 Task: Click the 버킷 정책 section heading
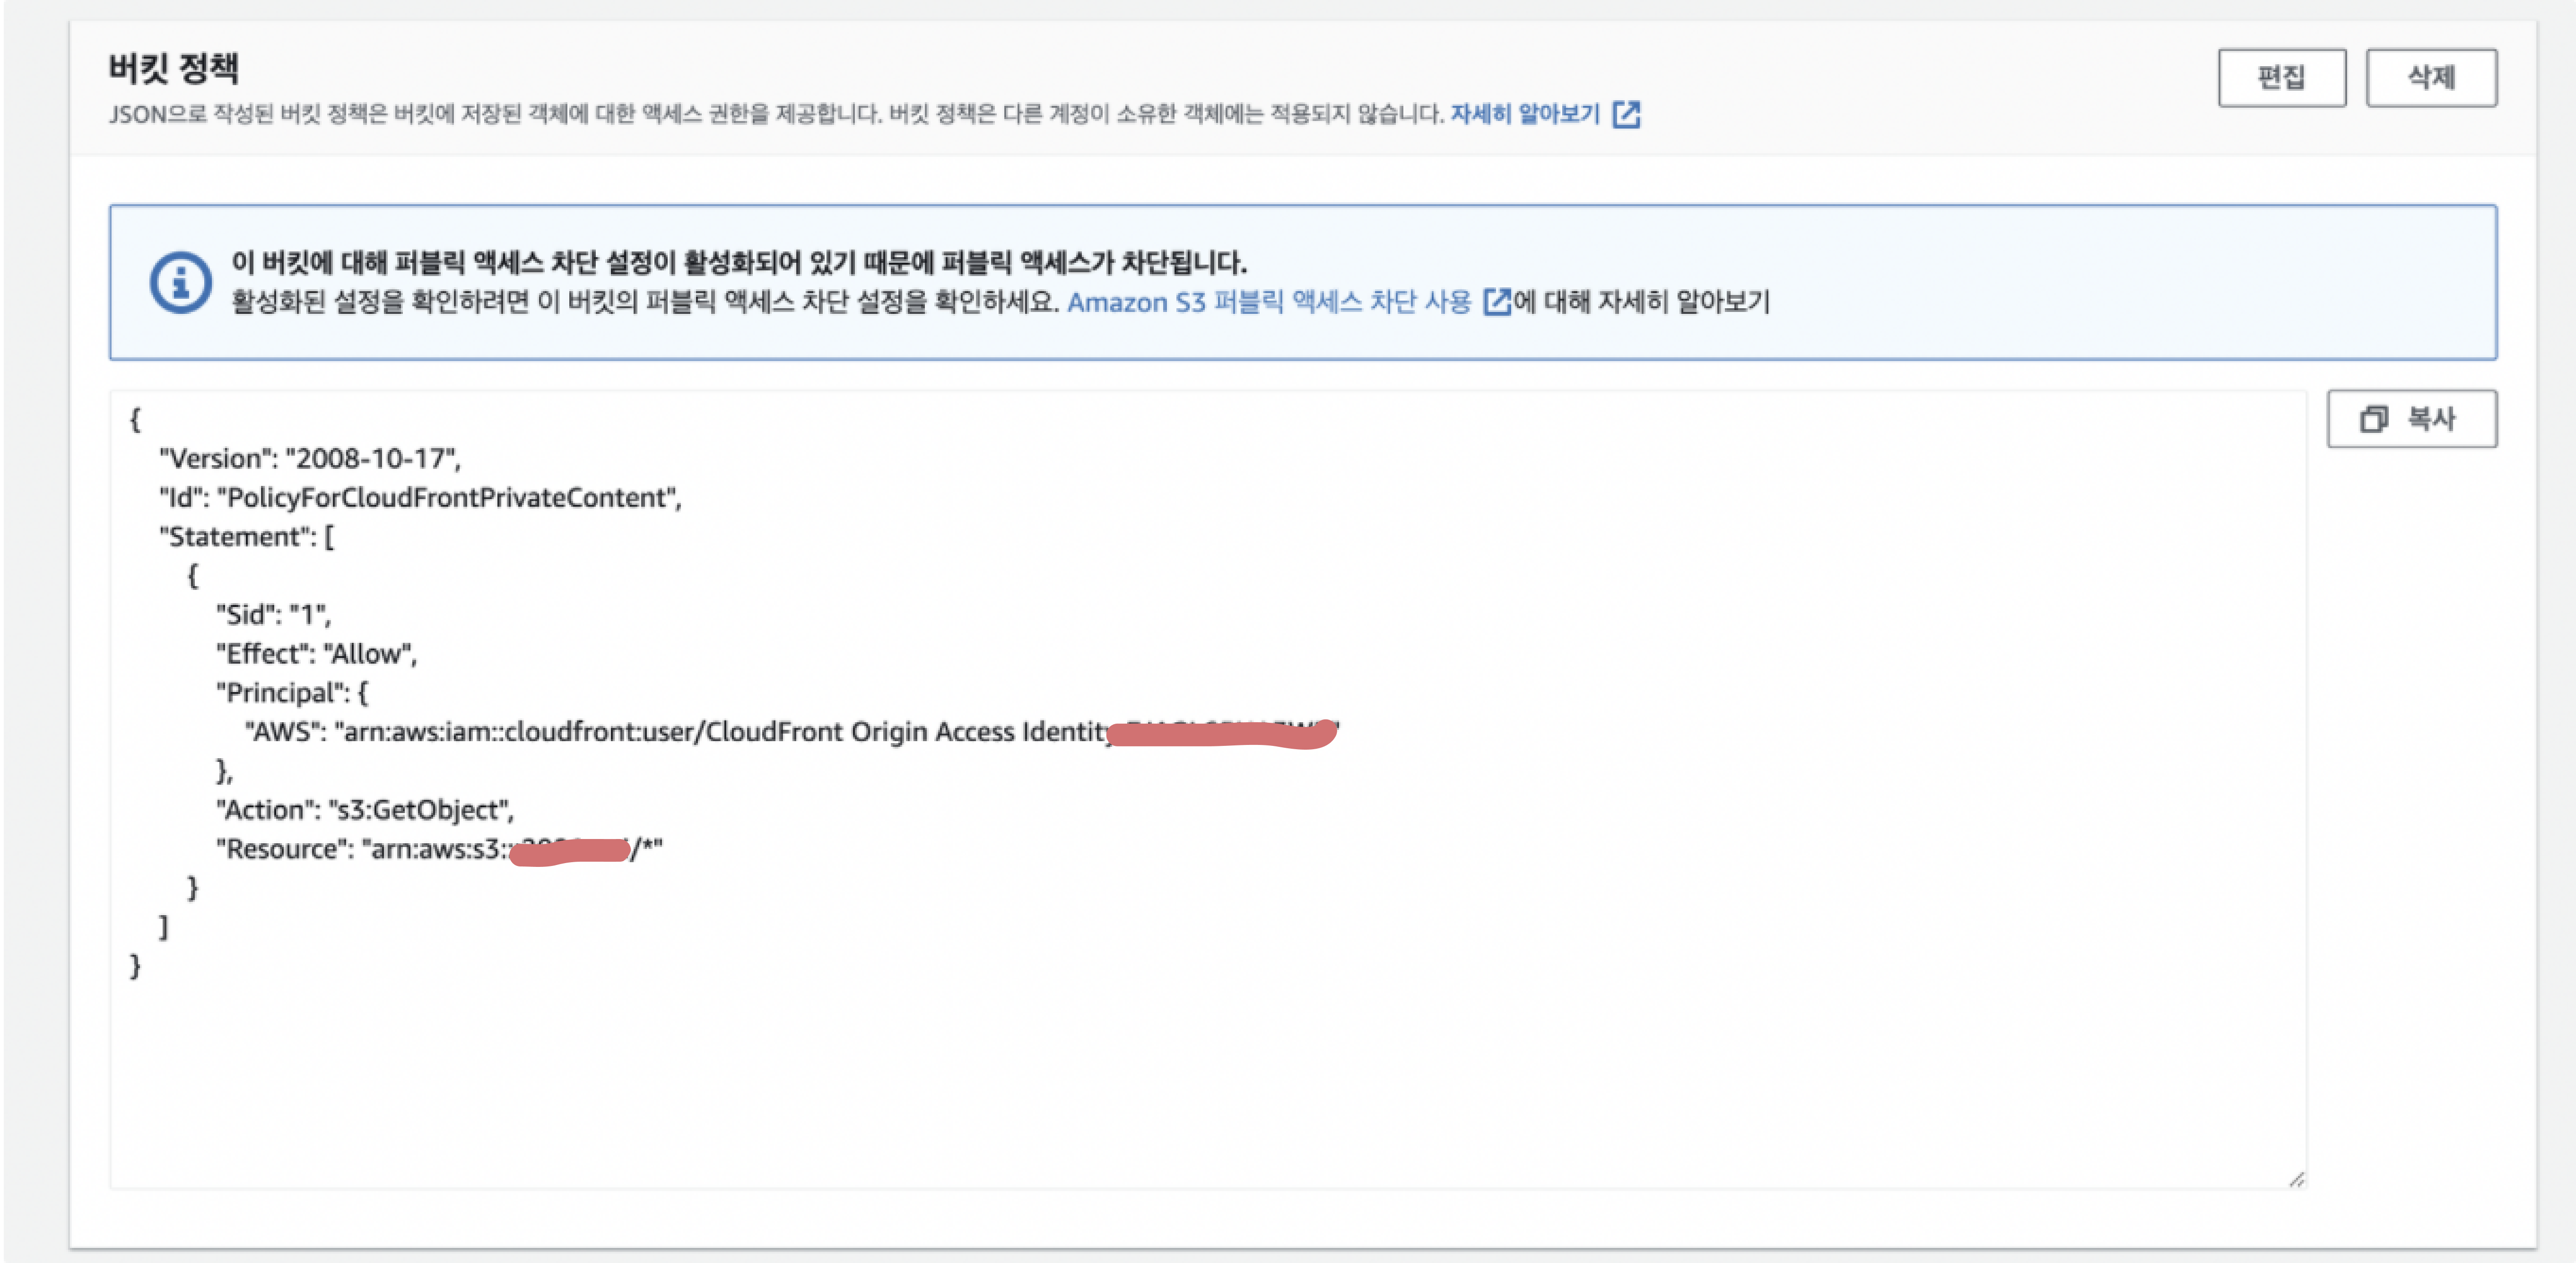click(173, 68)
